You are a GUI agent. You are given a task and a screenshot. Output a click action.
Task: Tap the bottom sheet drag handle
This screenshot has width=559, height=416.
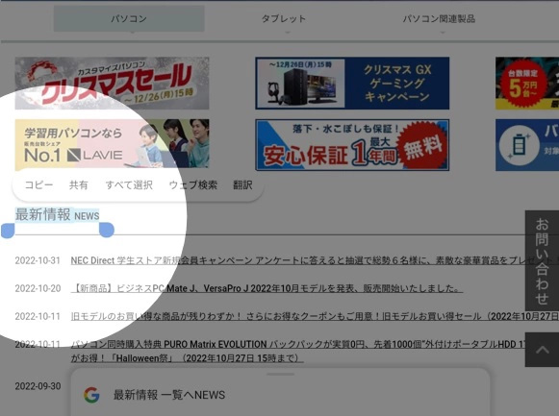[281, 375]
